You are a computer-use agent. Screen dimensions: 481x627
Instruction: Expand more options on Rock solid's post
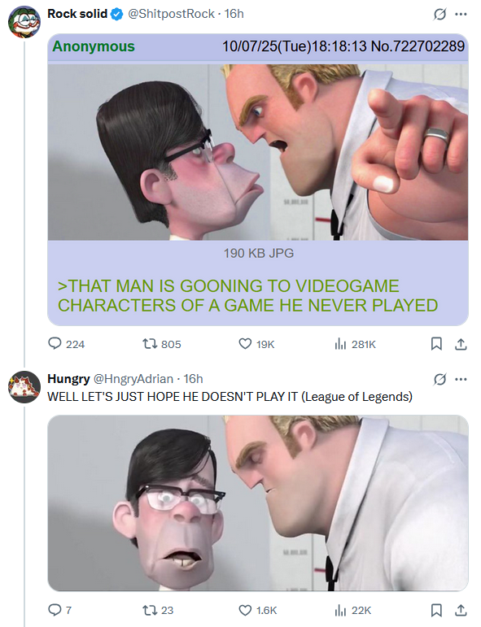(x=461, y=15)
